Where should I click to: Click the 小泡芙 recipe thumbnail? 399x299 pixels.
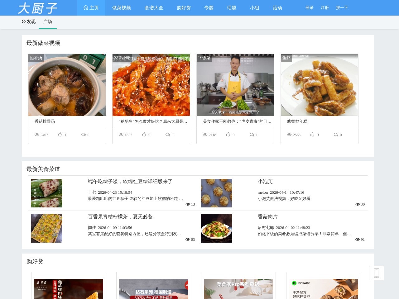(216, 193)
